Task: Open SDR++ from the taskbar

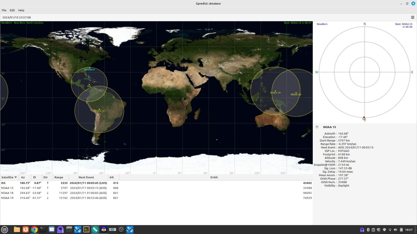Action: 78,229
